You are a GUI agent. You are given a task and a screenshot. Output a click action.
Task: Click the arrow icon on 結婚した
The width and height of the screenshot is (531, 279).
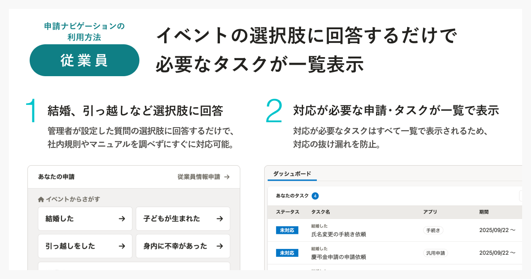click(122, 219)
